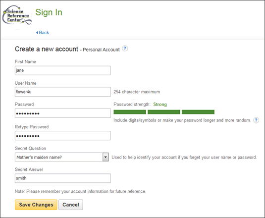Click the middle password strength bar segment
Image resolution: width=265 pixels, height=218 pixels.
coord(164,112)
